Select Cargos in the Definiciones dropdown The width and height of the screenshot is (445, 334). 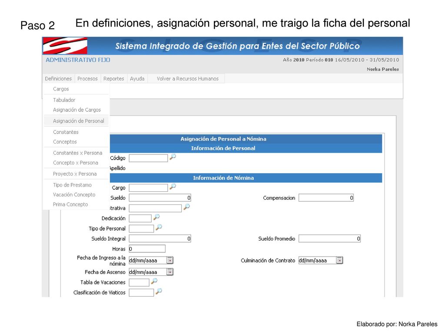tap(61, 89)
